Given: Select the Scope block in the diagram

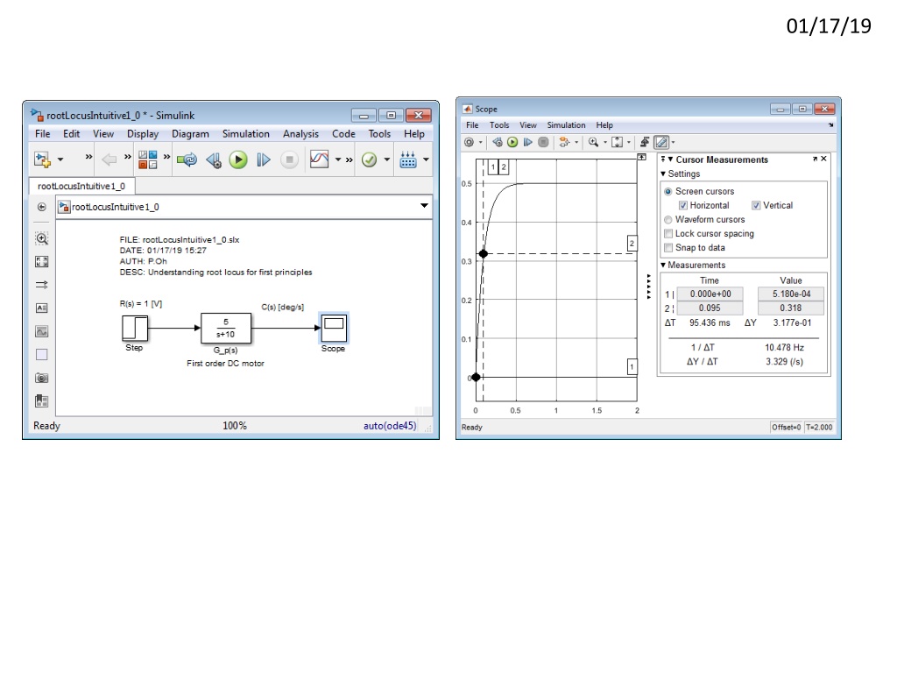Looking at the screenshot, I should (334, 329).
